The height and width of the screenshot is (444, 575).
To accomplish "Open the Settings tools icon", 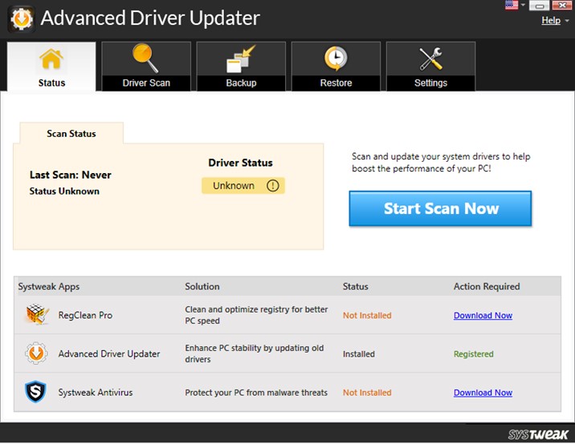I will coord(431,59).
